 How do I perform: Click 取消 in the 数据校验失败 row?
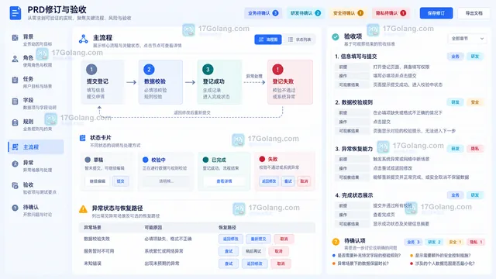click(284, 239)
